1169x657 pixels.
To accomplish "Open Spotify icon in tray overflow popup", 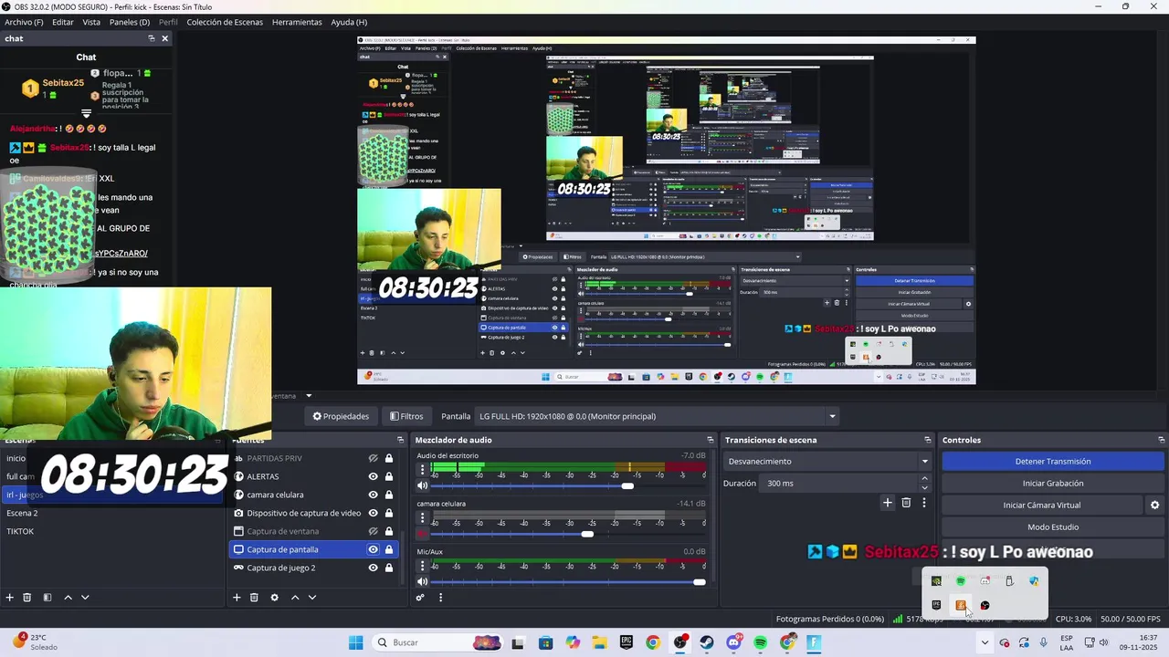I will (x=961, y=581).
